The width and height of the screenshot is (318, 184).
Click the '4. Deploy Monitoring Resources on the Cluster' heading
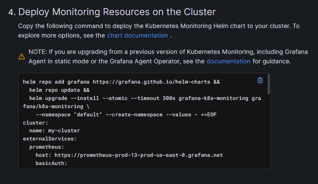[112, 12]
